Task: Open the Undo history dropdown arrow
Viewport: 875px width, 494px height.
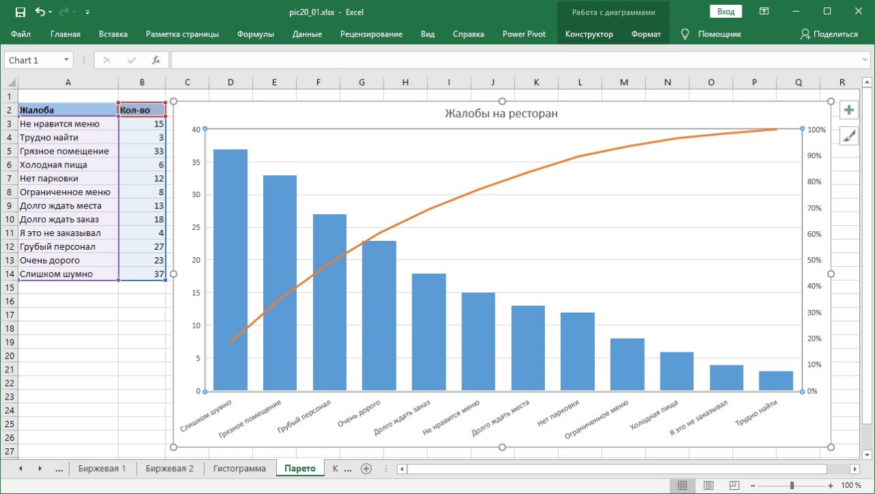Action: (51, 12)
